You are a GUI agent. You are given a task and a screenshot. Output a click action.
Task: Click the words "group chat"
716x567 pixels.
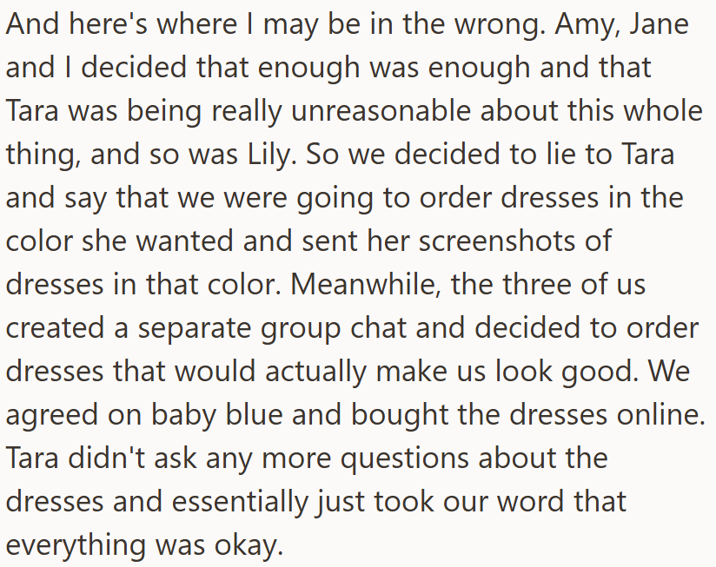(x=334, y=329)
